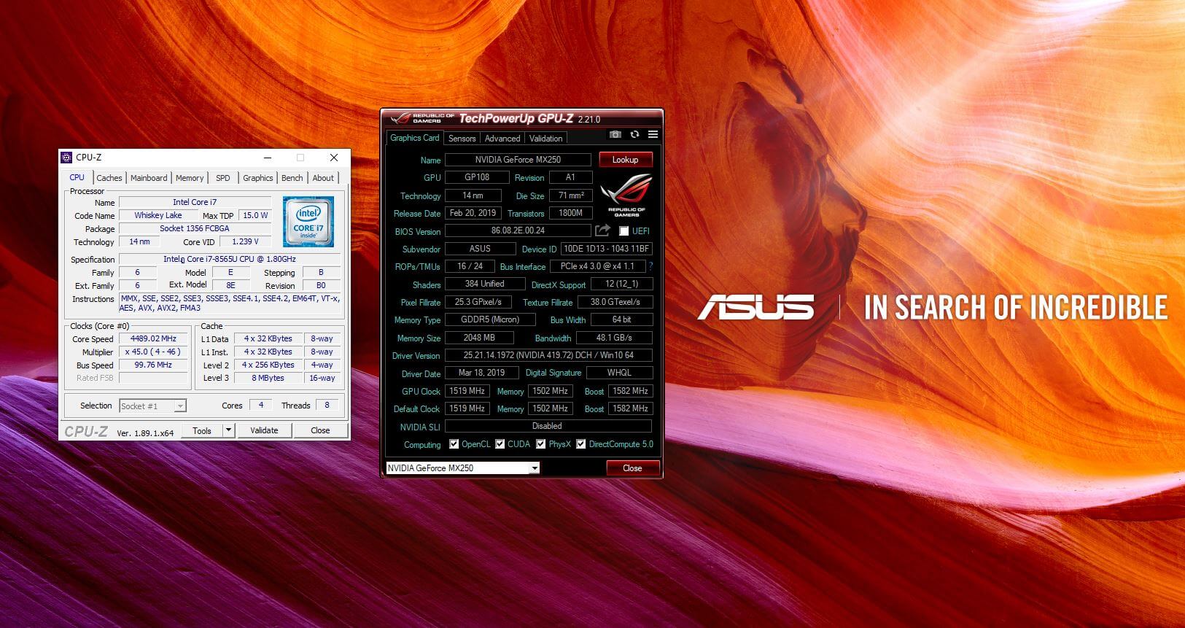Viewport: 1185px width, 628px height.
Task: Click the Republic of Gamers logo
Action: click(626, 195)
